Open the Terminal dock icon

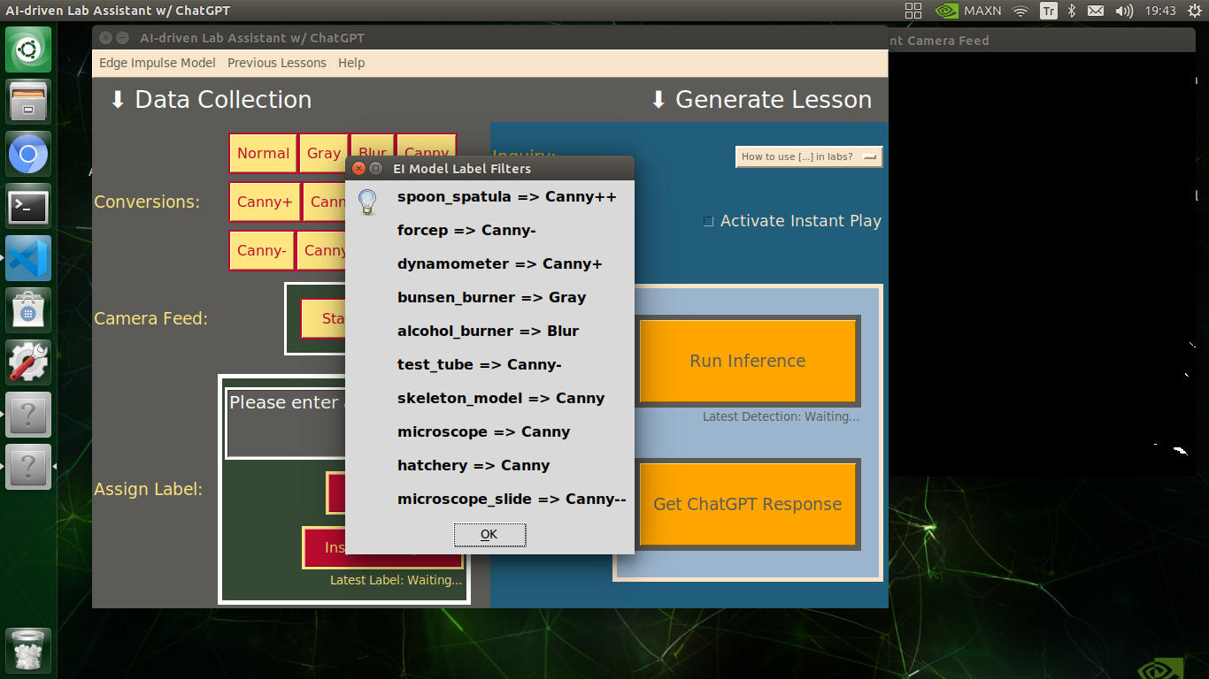click(28, 207)
